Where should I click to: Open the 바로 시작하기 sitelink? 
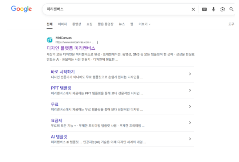[63, 72]
